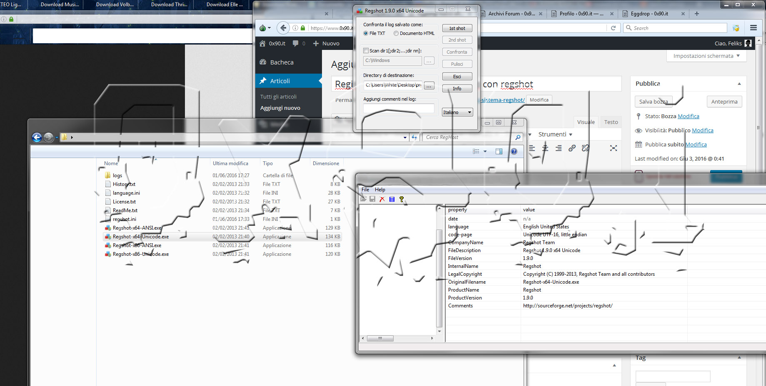The width and height of the screenshot is (766, 386).
Task: Click the open file icon in properties viewer toolbar
Action: coord(364,199)
